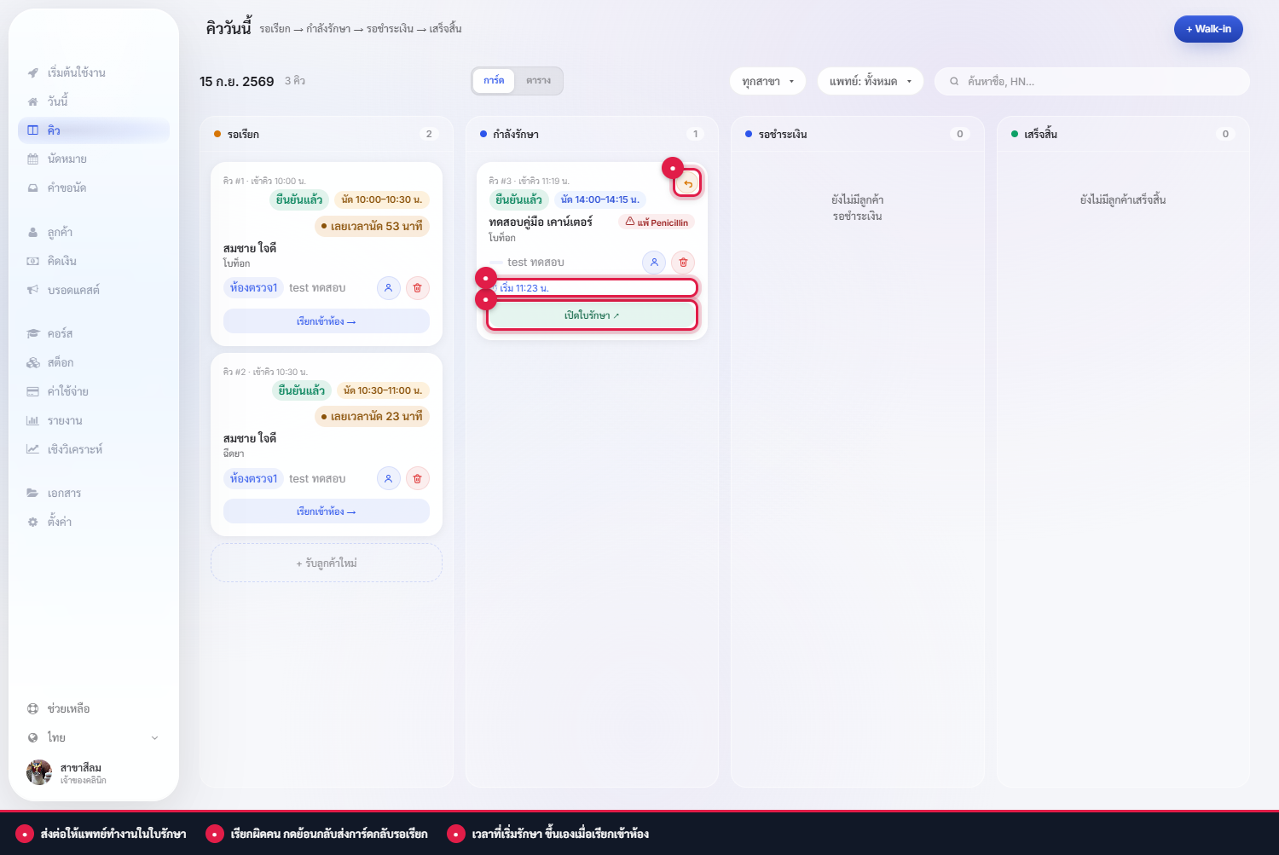Open คอร์ส graduation cap icon in sidebar

[32, 333]
